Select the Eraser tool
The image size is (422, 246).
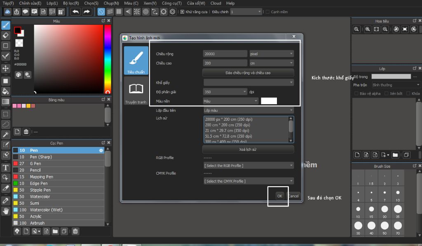click(x=6, y=35)
